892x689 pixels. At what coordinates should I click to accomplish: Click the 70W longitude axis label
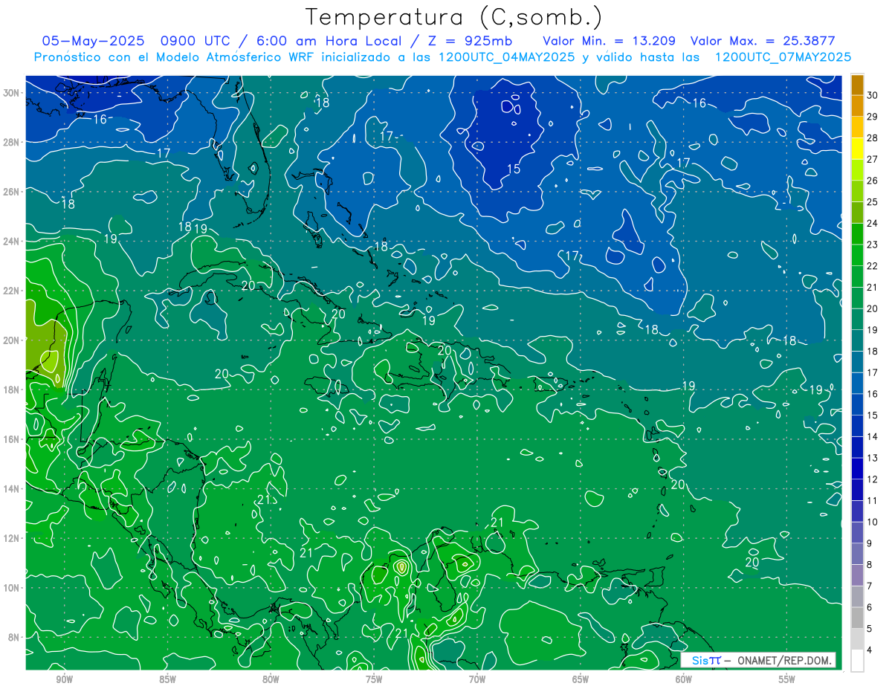coord(477,679)
